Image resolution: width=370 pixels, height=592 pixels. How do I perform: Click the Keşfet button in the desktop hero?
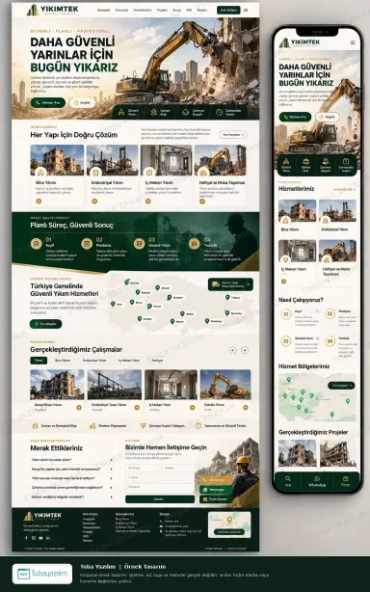[82, 103]
